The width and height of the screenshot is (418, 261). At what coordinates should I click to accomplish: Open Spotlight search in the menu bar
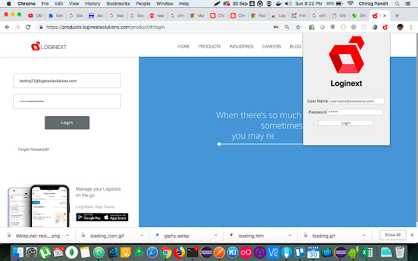[x=397, y=4]
